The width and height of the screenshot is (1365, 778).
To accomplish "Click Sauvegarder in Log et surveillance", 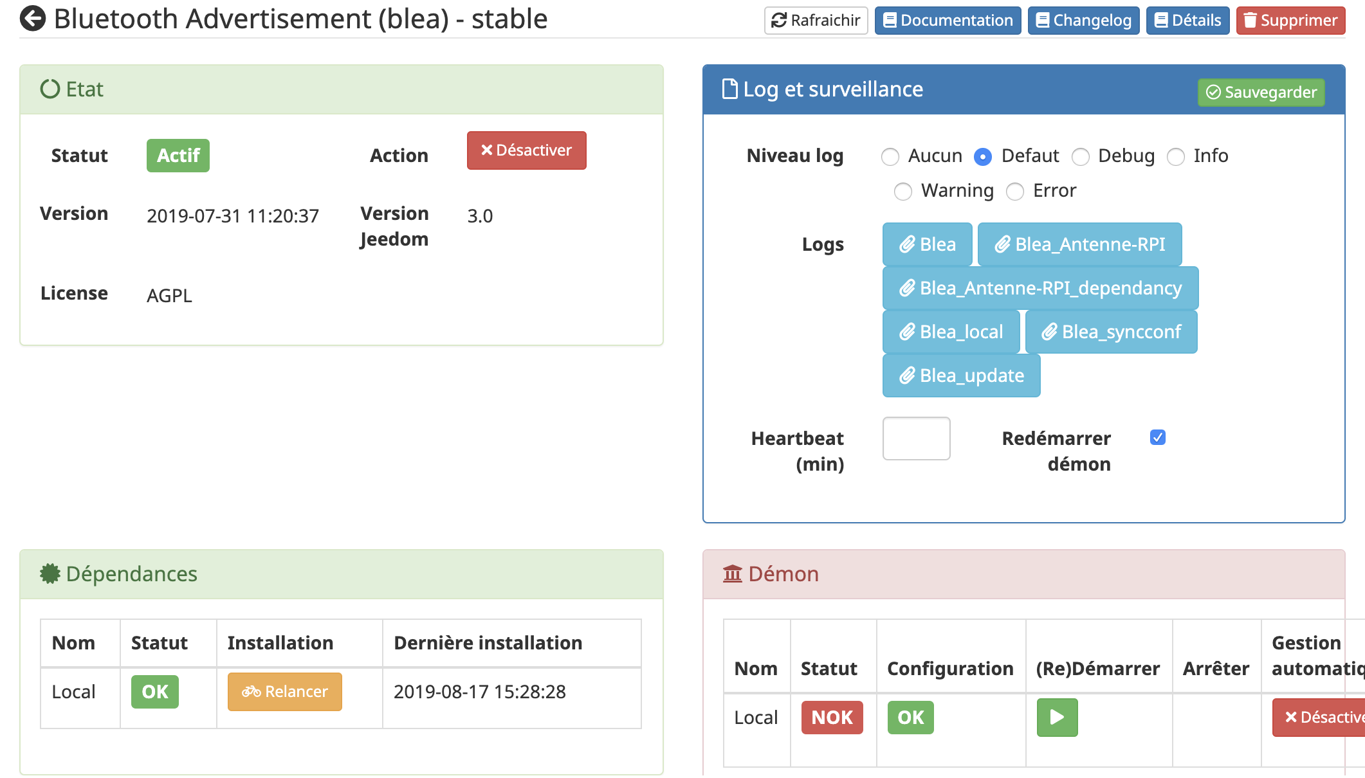I will pyautogui.click(x=1261, y=93).
